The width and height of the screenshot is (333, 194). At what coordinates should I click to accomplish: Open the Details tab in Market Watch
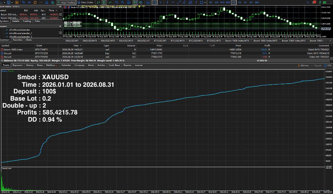point(16,21)
